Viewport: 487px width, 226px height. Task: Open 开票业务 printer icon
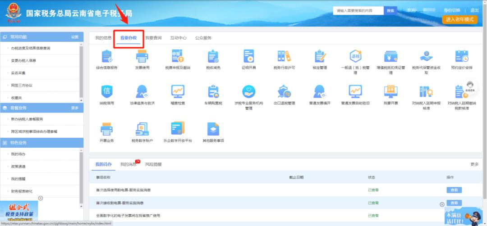coord(106,129)
